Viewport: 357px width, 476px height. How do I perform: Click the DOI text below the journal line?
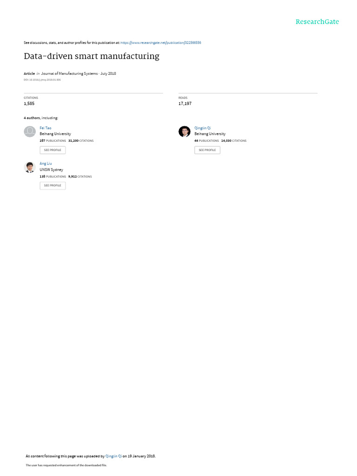pyautogui.click(x=42, y=80)
